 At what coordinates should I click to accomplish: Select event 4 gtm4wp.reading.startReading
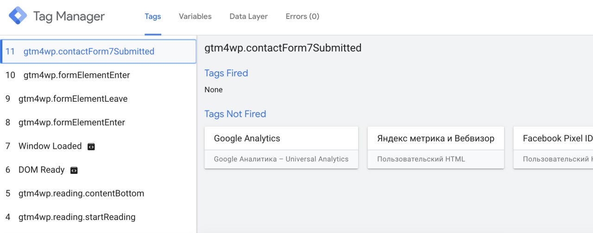pyautogui.click(x=98, y=217)
